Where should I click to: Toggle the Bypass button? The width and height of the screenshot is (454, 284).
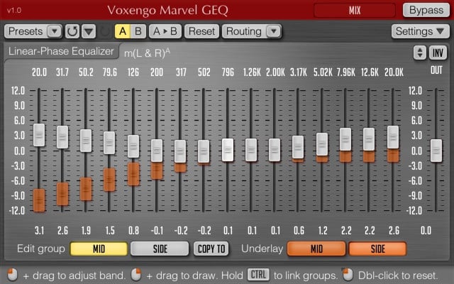coord(424,10)
